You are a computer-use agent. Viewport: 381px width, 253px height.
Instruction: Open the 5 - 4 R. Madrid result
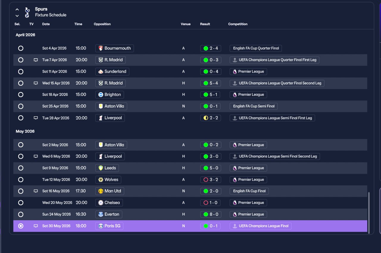210,83
